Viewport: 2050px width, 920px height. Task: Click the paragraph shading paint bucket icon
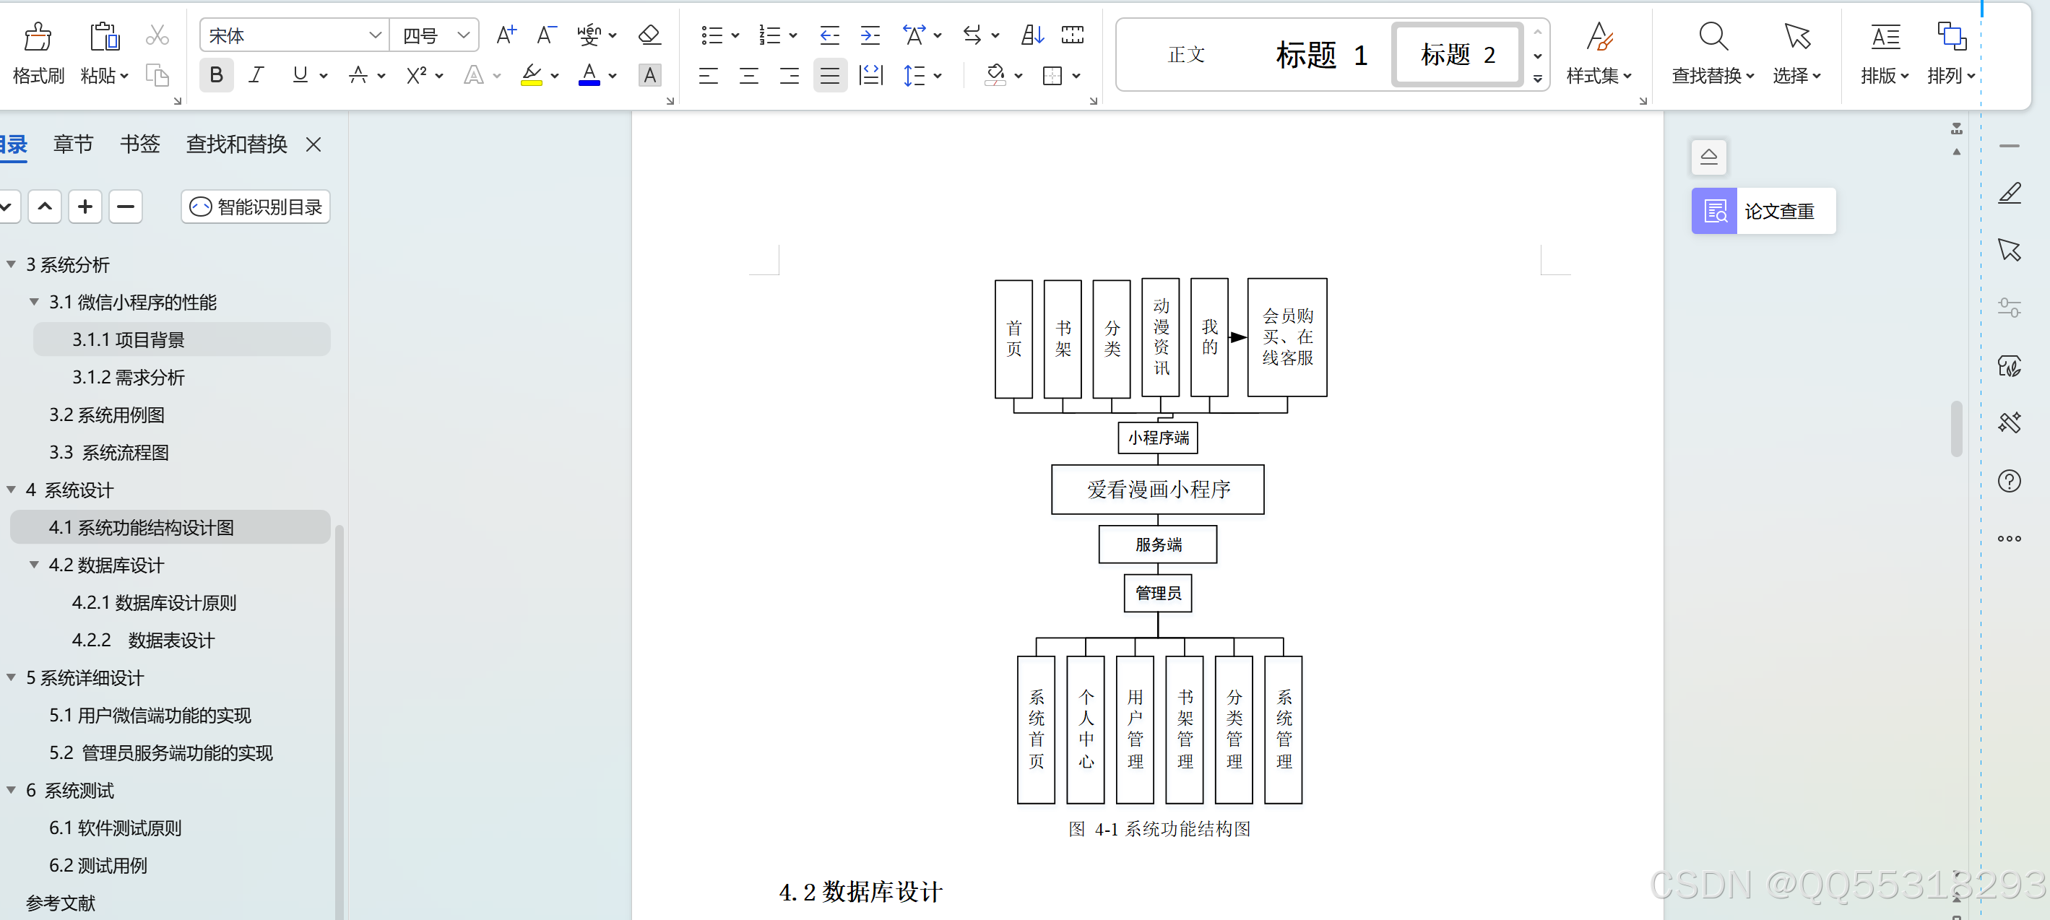tap(995, 76)
